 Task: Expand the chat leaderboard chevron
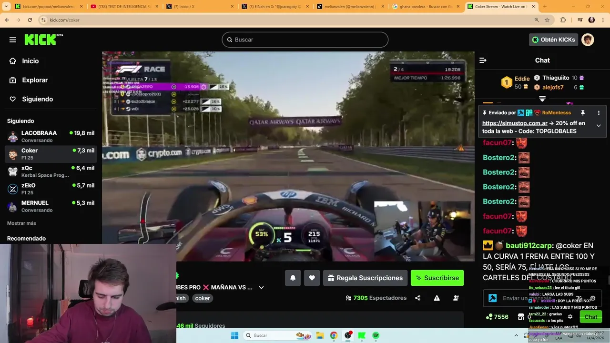click(x=542, y=99)
